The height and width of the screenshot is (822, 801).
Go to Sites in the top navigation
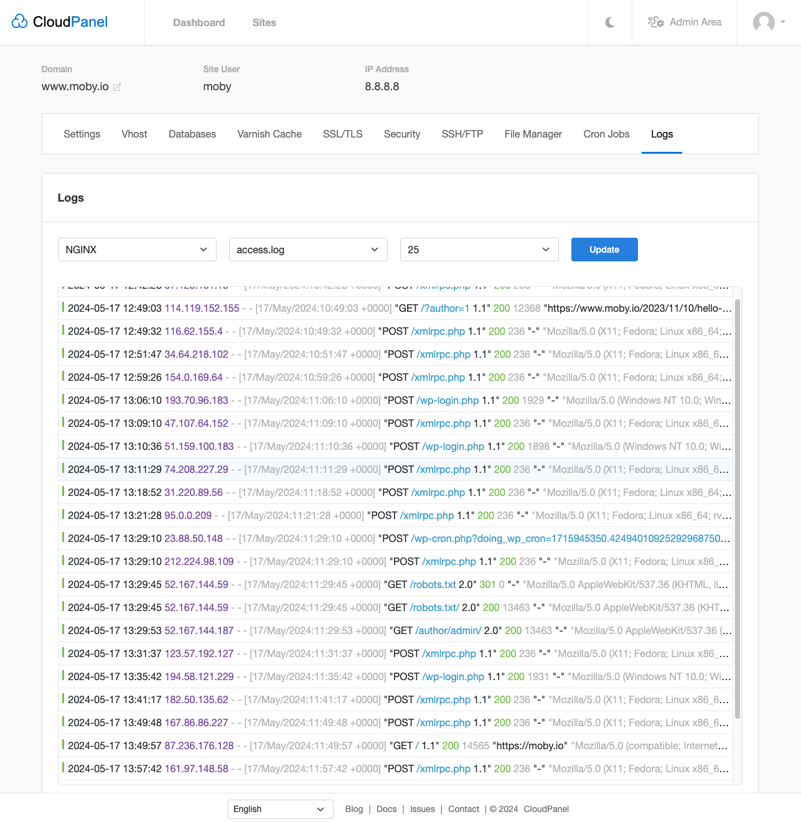pos(264,22)
